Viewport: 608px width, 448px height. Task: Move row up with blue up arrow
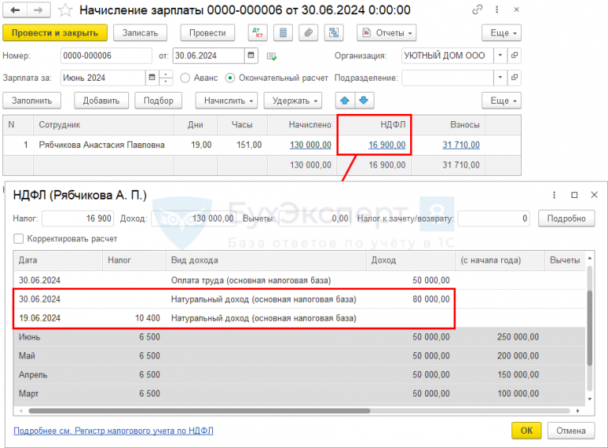point(344,101)
